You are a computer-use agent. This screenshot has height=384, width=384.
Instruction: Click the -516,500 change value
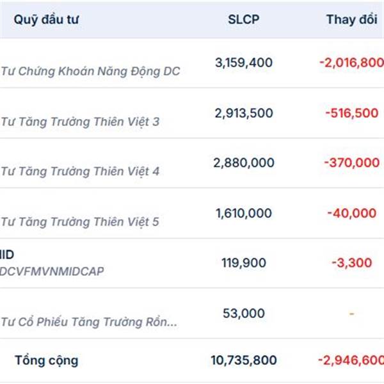click(x=351, y=113)
